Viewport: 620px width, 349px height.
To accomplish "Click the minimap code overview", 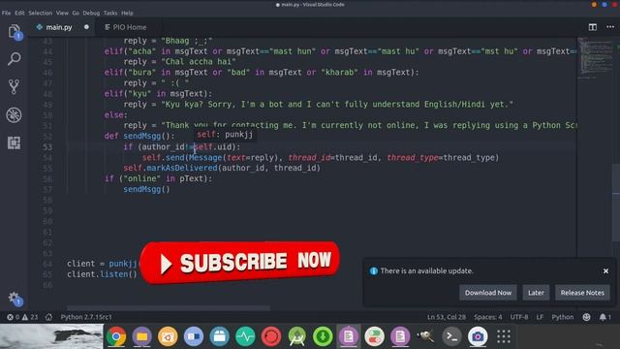I will 595,57.
